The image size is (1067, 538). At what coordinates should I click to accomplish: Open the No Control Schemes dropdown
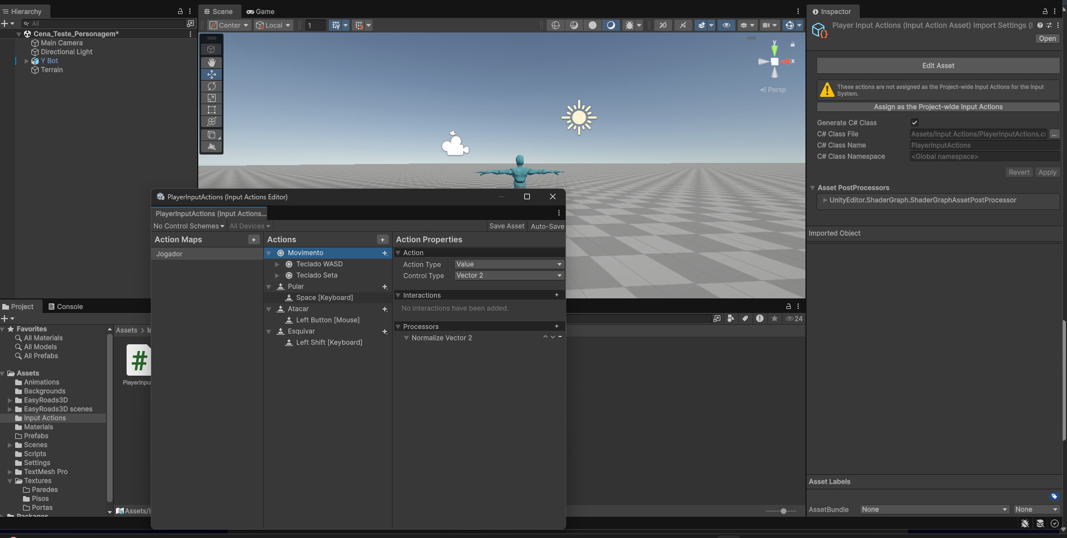coord(189,226)
